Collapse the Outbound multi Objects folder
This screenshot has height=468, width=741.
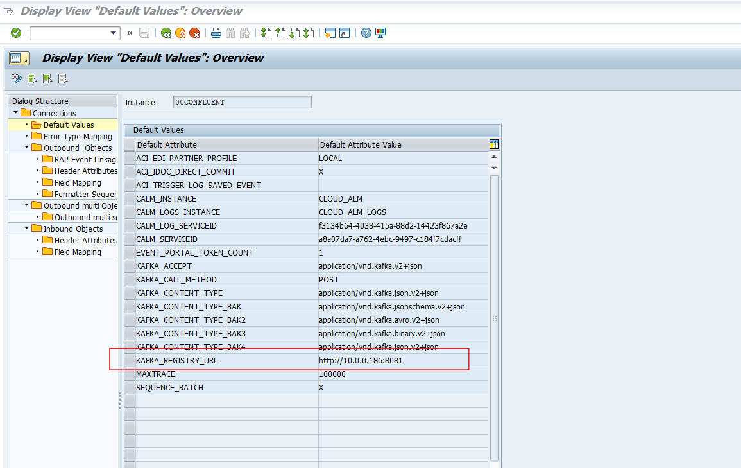click(x=27, y=205)
